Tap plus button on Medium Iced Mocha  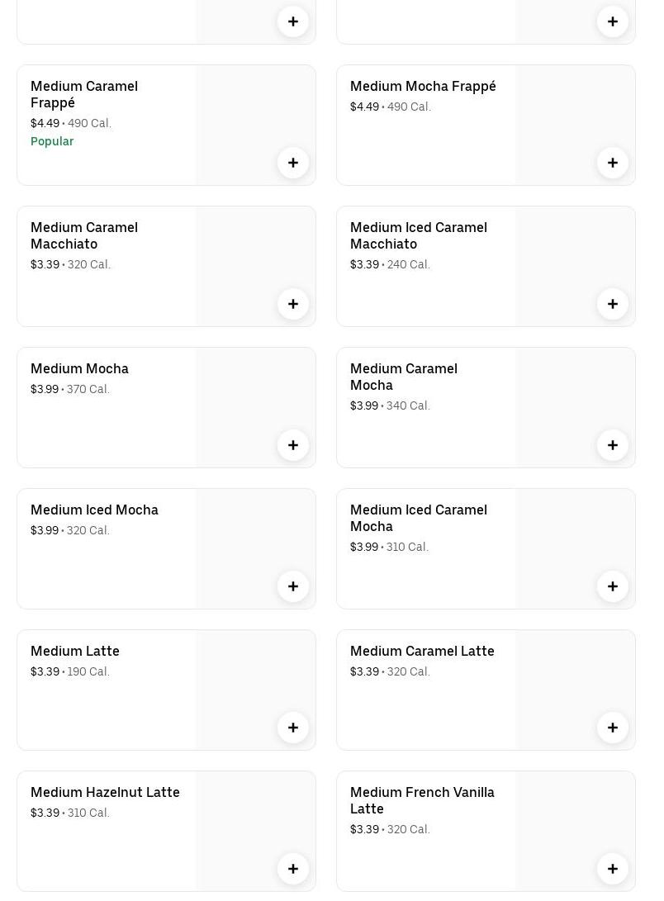pos(293,586)
